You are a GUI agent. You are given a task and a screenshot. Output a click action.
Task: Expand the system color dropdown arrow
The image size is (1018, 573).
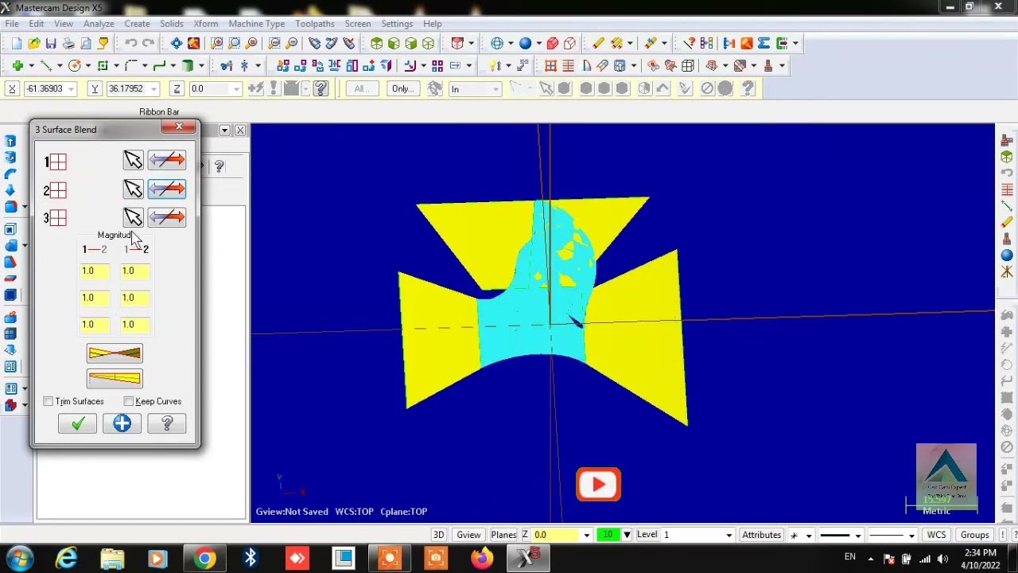(627, 535)
